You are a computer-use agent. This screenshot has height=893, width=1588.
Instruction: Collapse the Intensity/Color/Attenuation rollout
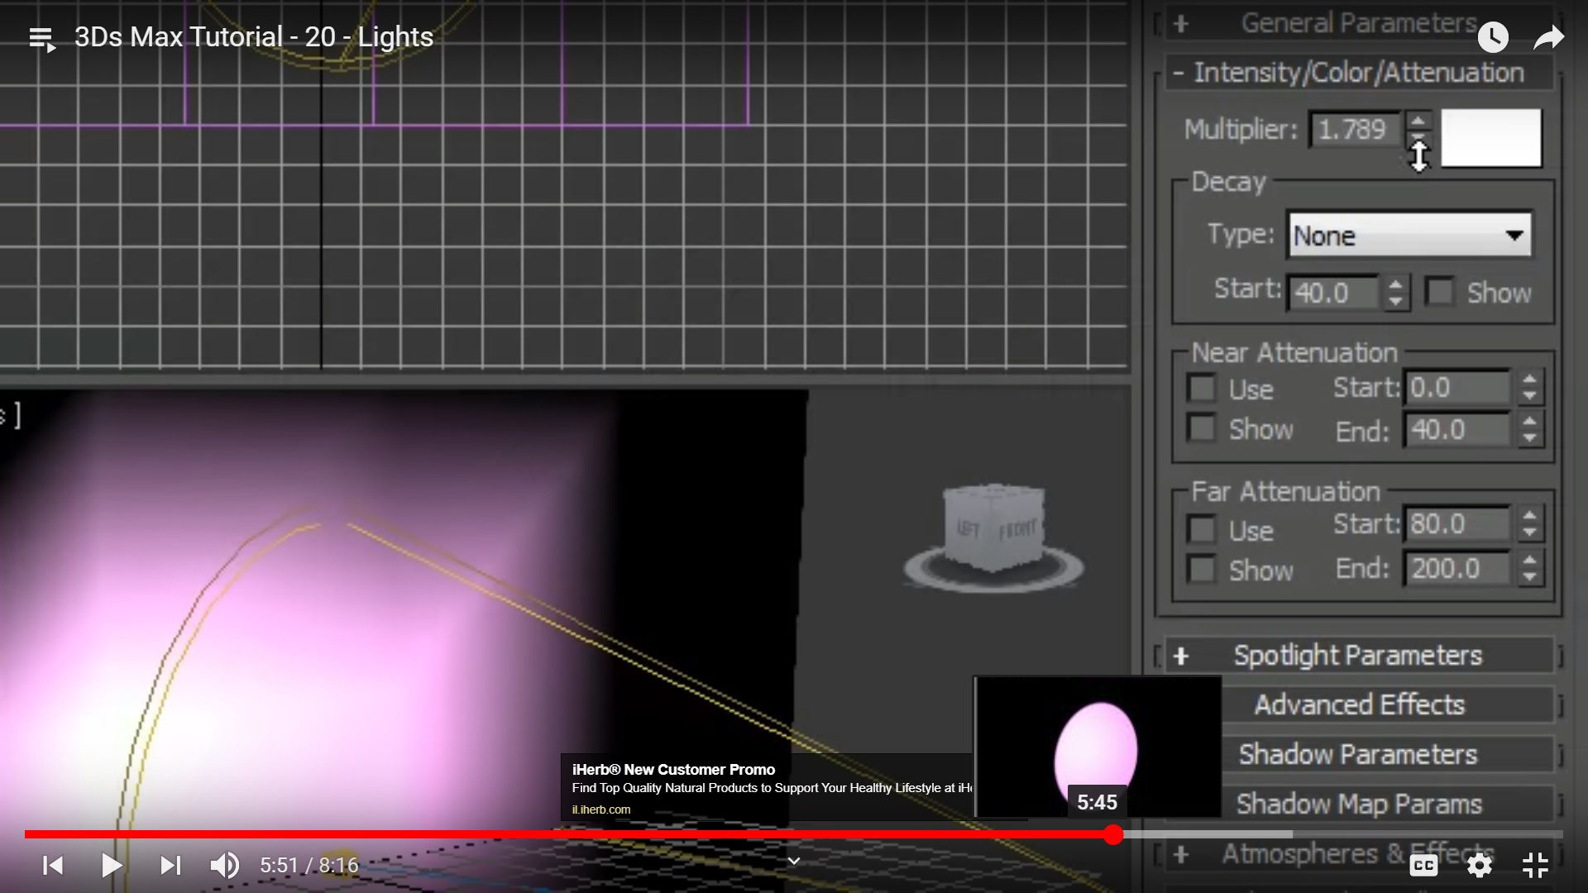tap(1358, 73)
